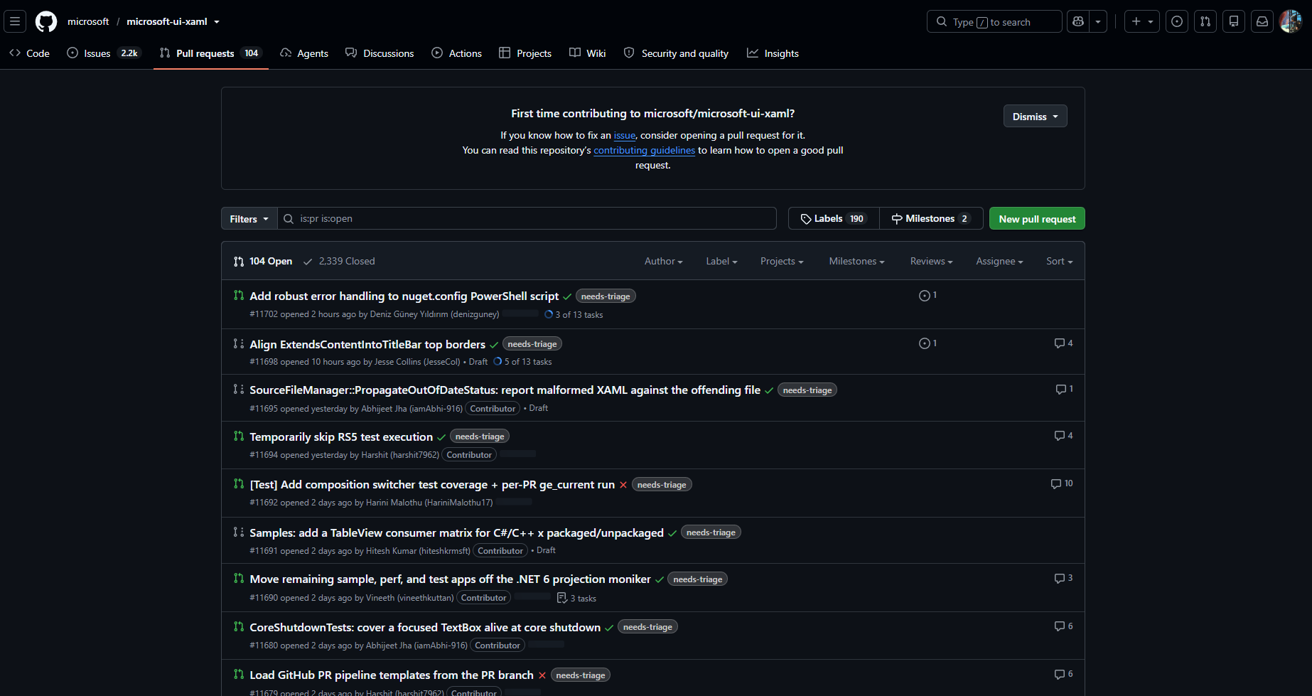
Task: Open comments on SourceFileManager PR
Action: pyautogui.click(x=1064, y=389)
